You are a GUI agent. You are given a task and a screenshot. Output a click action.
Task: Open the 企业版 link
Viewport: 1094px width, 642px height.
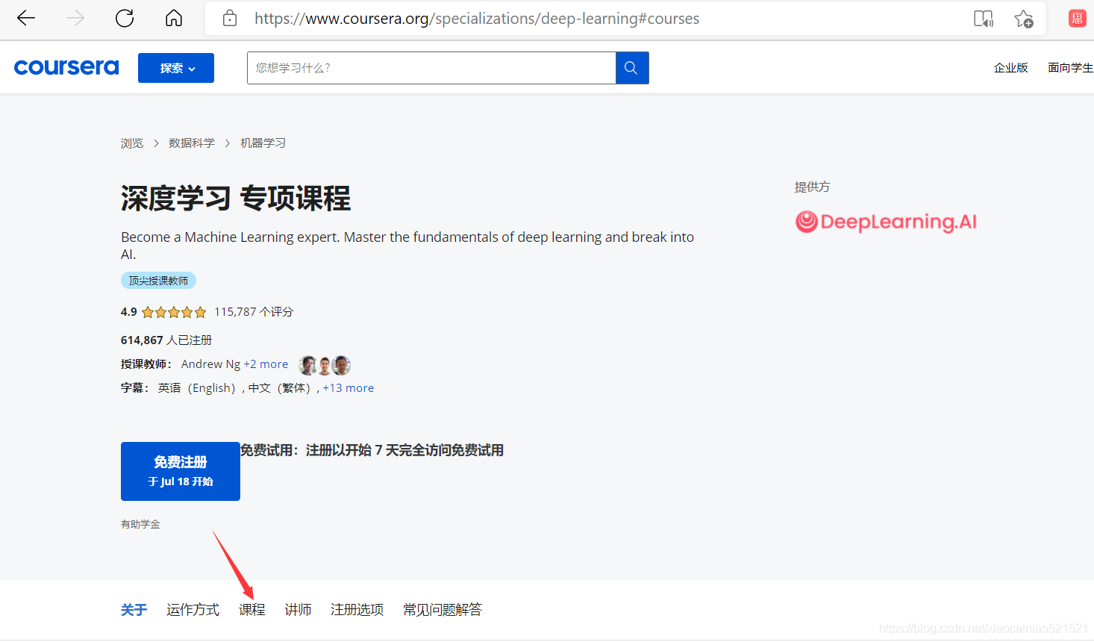click(1011, 68)
